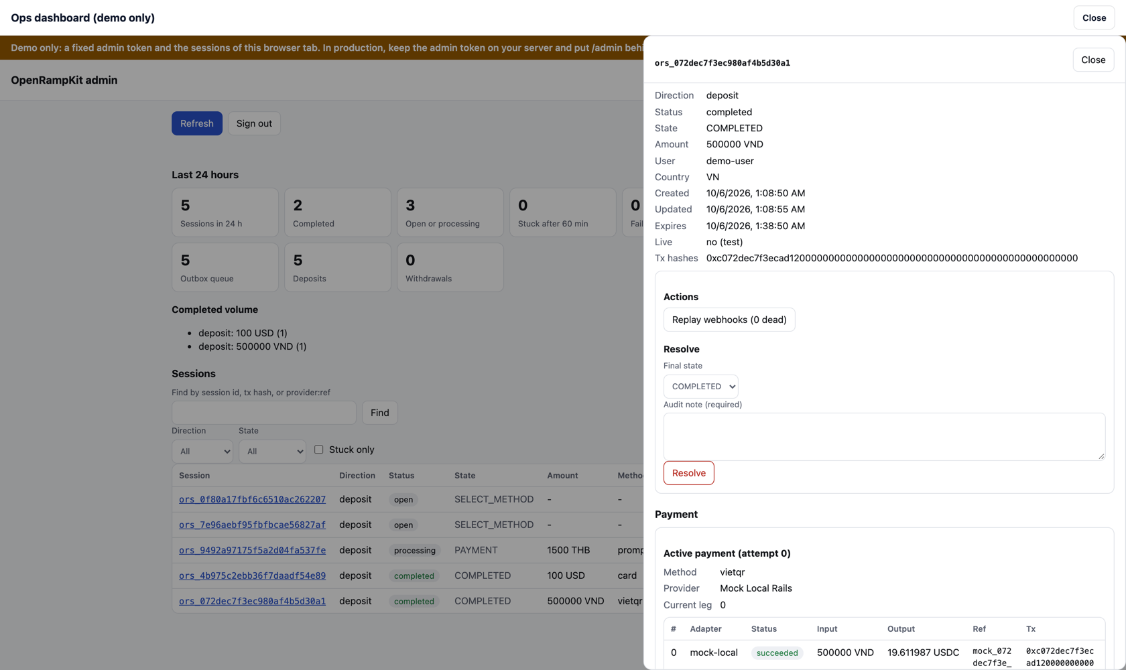The height and width of the screenshot is (670, 1126).
Task: Click "deposit: 500000 VND (1)" volume entry
Action: click(252, 346)
